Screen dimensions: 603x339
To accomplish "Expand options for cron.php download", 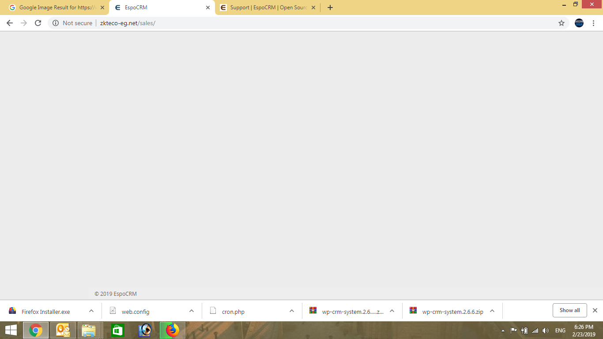I will pos(292,311).
